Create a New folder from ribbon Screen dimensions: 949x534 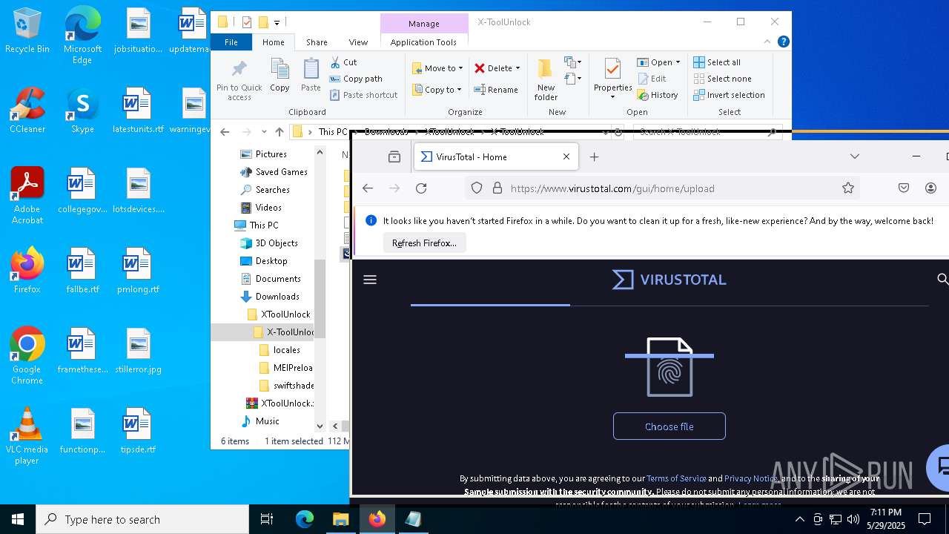(546, 79)
